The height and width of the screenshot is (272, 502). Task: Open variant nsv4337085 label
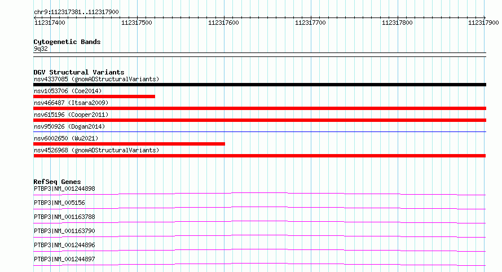click(x=96, y=79)
